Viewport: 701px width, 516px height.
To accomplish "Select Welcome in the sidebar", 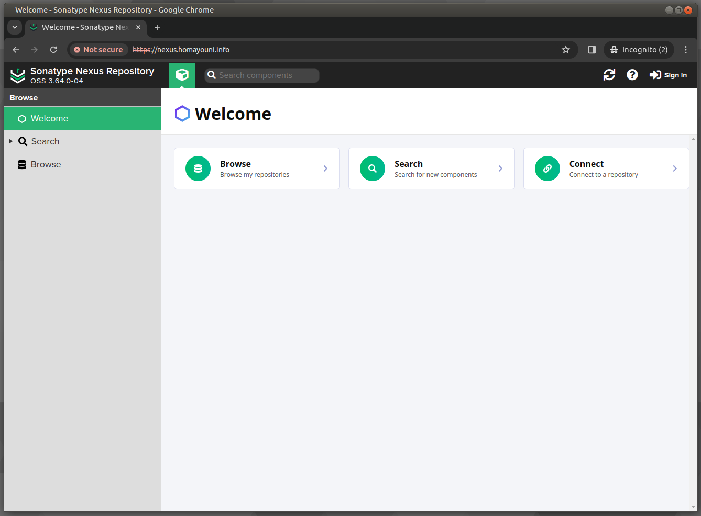I will point(83,118).
